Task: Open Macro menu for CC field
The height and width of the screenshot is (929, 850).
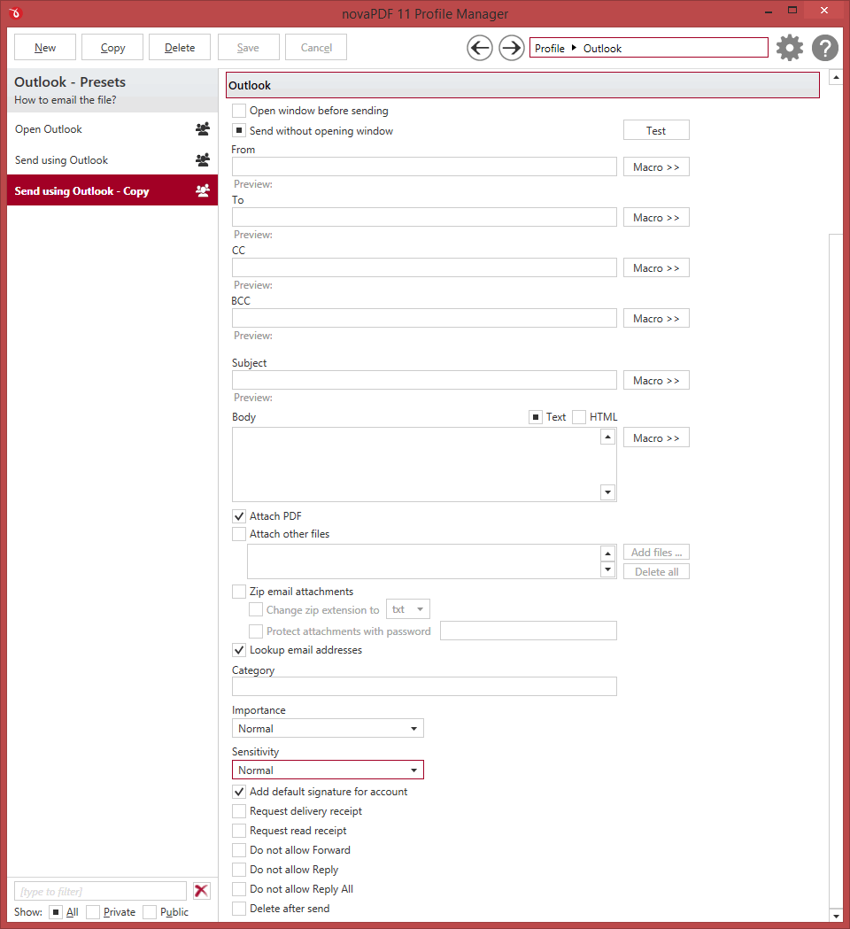Action: point(656,267)
